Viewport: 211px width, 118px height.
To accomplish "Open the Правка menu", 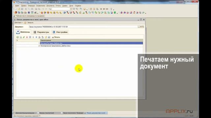I will pos(24,6).
